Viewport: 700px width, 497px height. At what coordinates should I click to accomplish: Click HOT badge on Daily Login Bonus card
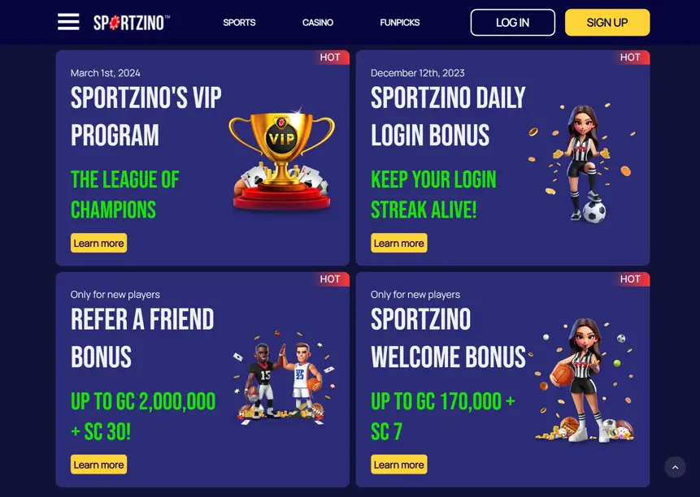click(630, 58)
